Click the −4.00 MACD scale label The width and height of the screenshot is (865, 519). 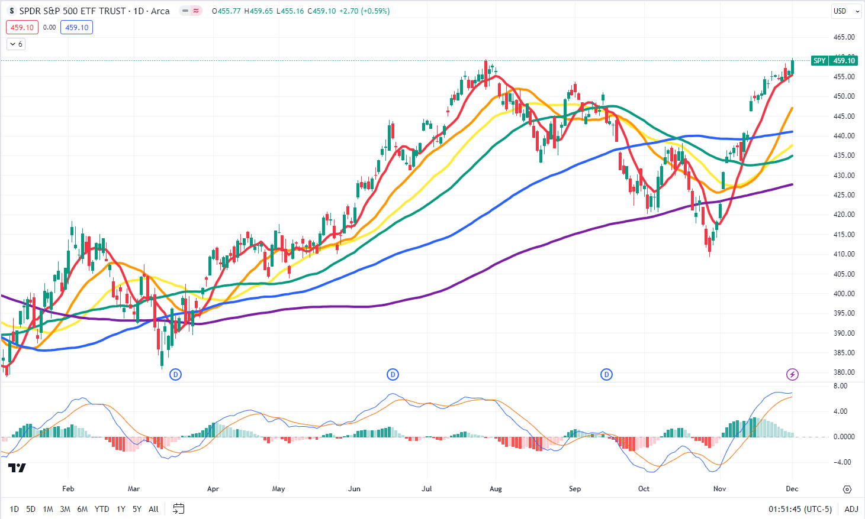(842, 462)
